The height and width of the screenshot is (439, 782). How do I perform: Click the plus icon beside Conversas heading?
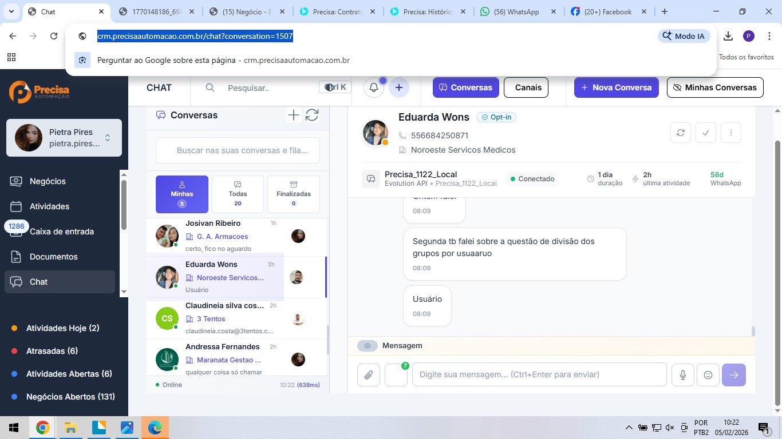293,115
